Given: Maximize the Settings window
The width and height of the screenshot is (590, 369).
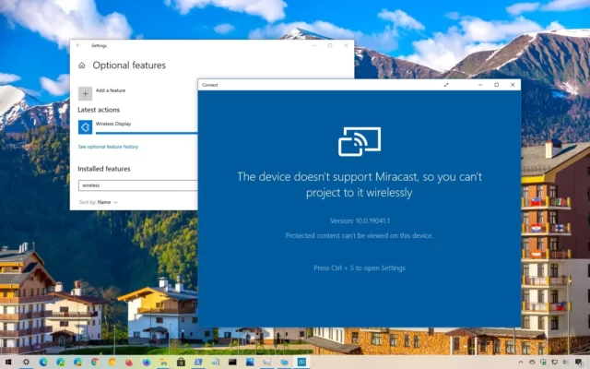Looking at the screenshot, I should click(x=330, y=45).
